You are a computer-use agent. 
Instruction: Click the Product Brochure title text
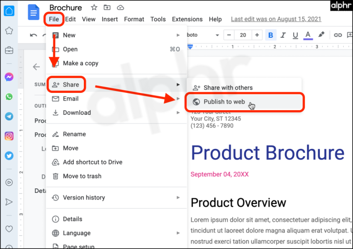(x=268, y=153)
